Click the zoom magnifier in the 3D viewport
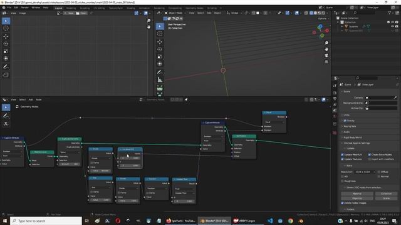401x225 pixels. click(326, 43)
